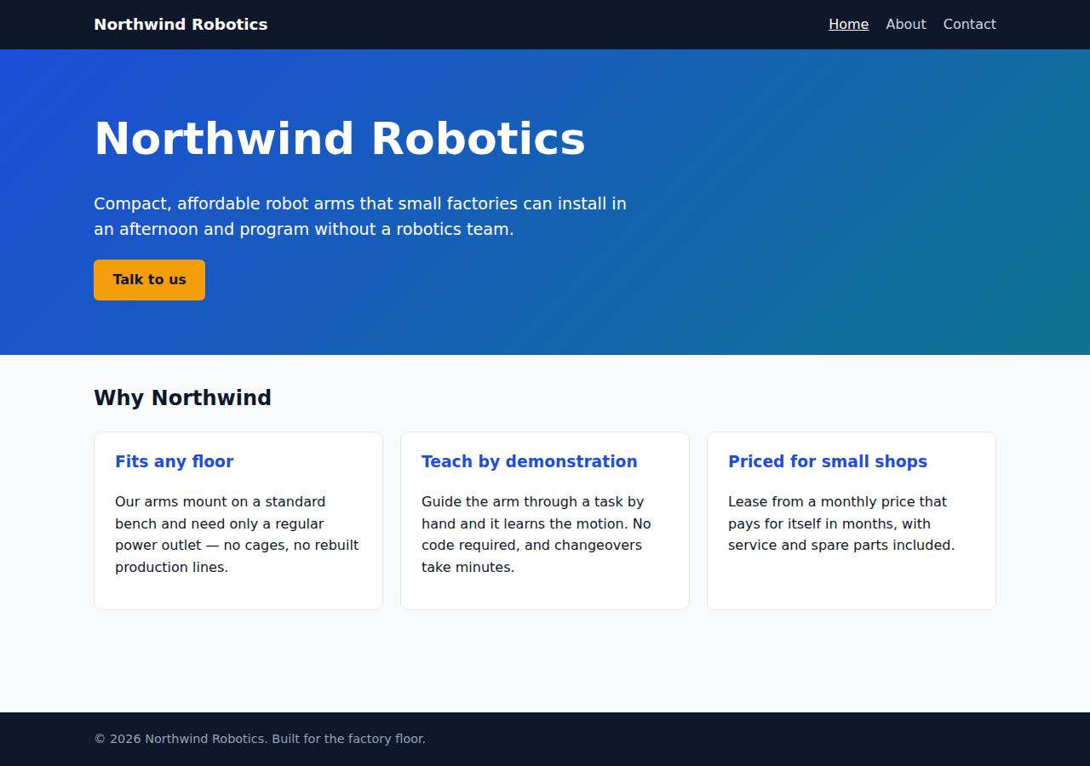Image resolution: width=1090 pixels, height=766 pixels.
Task: Click the Teach by demonstration card title
Action: 529,461
